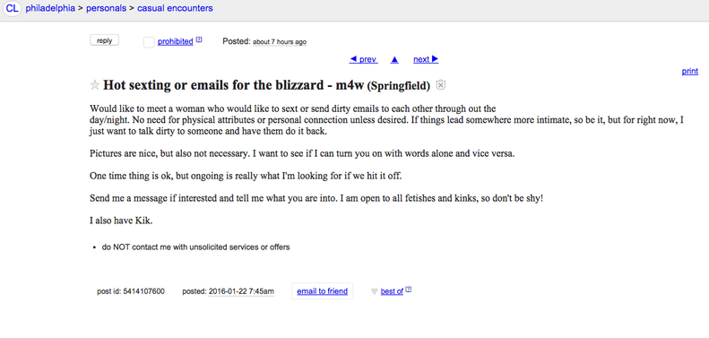
Task: Click the heart icon beside best of
Action: 374,292
